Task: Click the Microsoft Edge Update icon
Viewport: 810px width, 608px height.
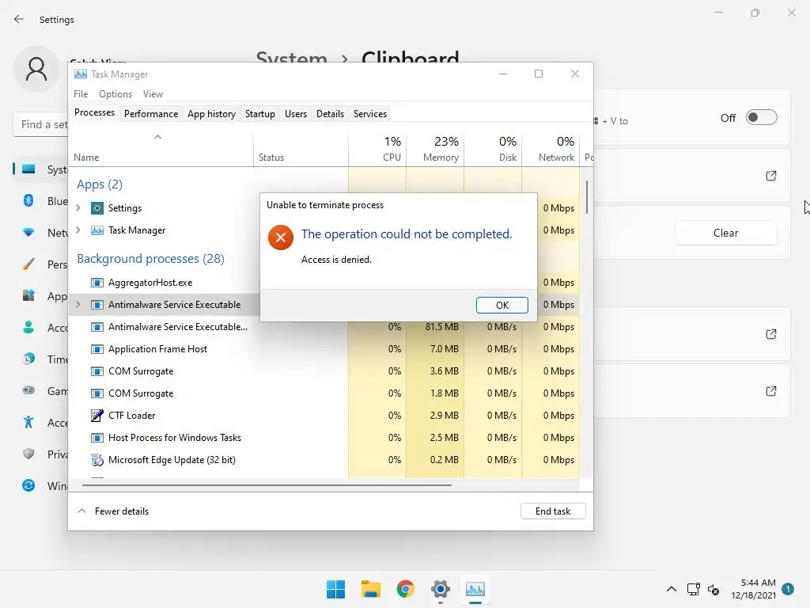Action: 97,460
